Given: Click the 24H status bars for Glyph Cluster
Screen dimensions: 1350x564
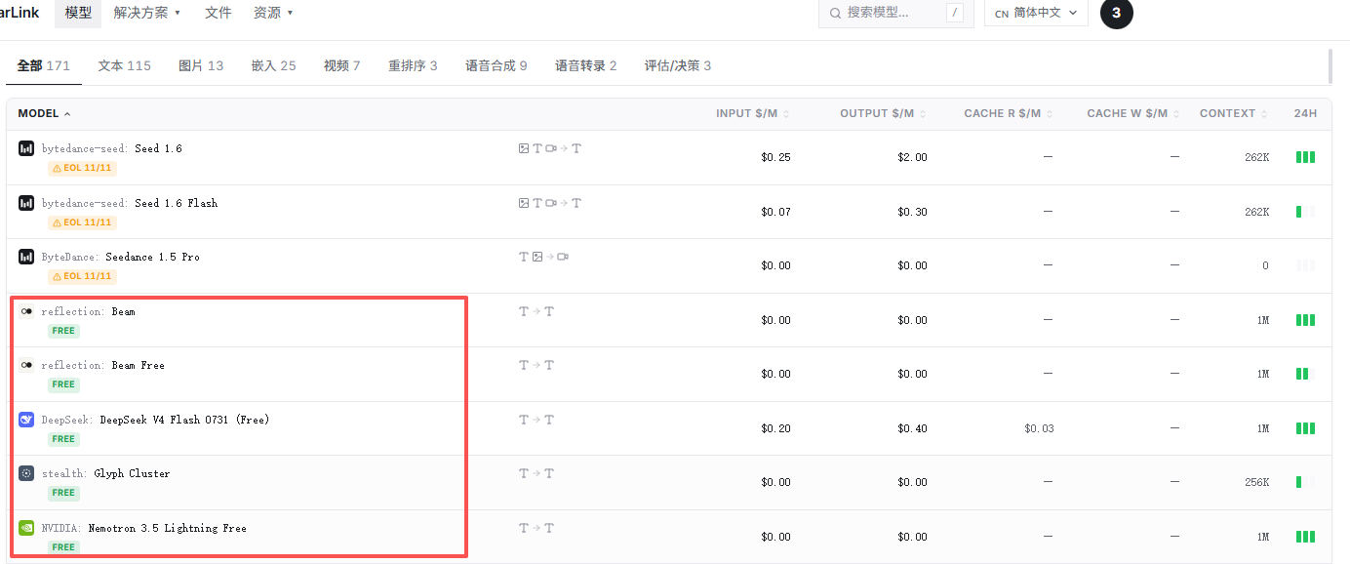Looking at the screenshot, I should (1305, 482).
